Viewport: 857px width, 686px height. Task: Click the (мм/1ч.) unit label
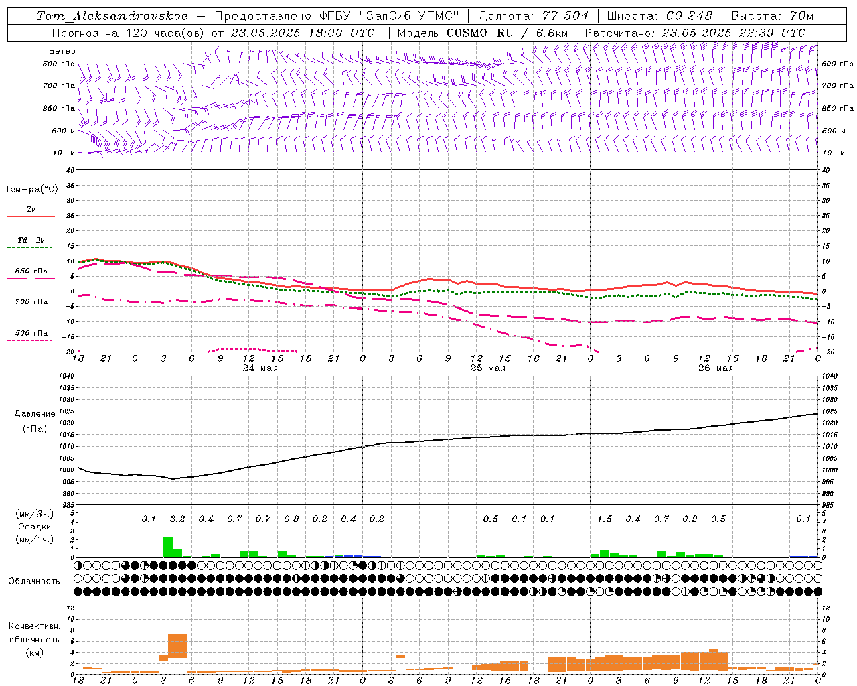(x=34, y=540)
